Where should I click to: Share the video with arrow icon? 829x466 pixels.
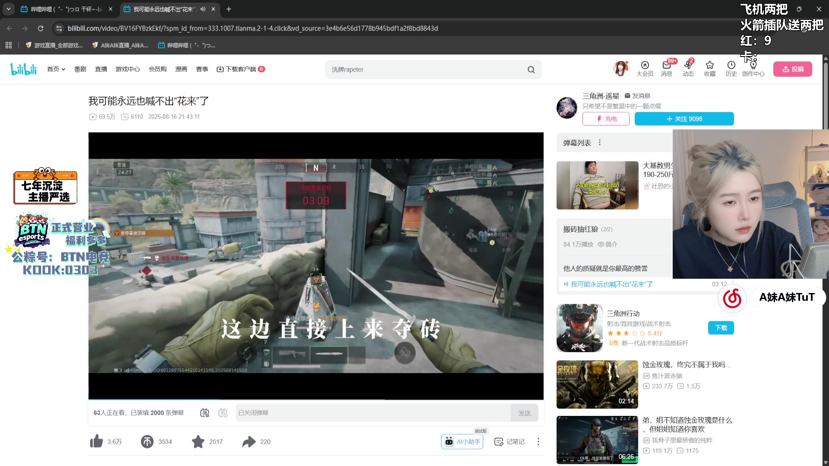(249, 441)
